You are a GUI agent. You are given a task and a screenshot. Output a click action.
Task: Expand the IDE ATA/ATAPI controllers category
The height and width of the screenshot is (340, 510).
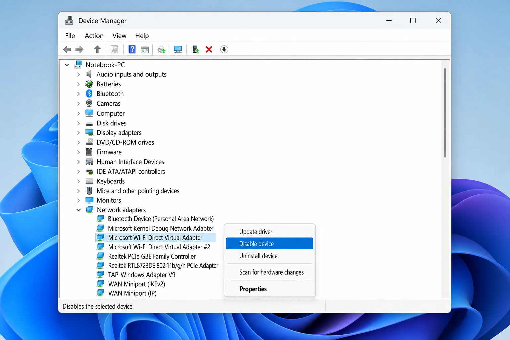pos(78,172)
